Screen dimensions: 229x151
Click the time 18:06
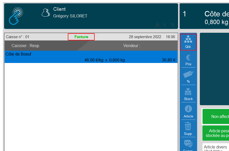(x=170, y=37)
